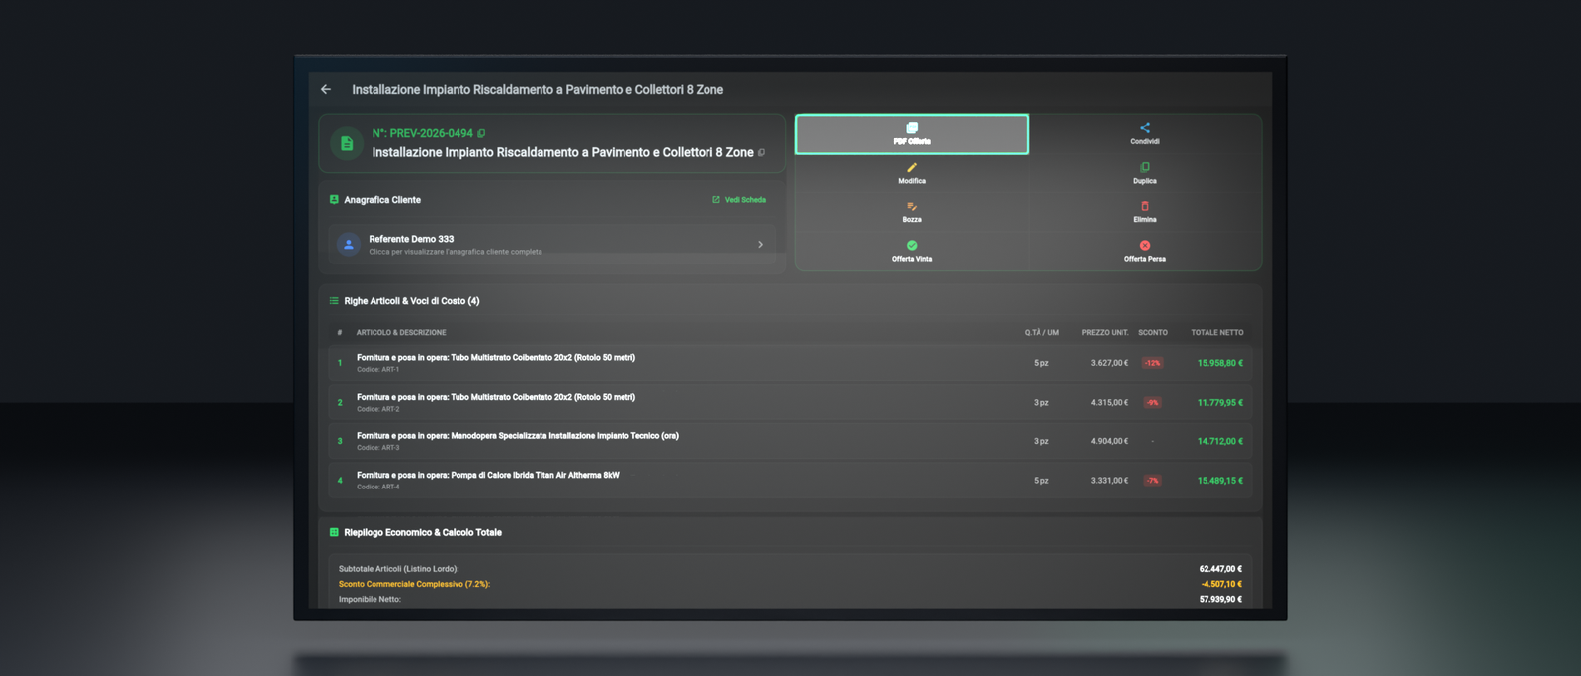This screenshot has height=676, width=1581.
Task: Click the Riepilogo Economico & Calcolo Totale heading
Action: tap(423, 532)
